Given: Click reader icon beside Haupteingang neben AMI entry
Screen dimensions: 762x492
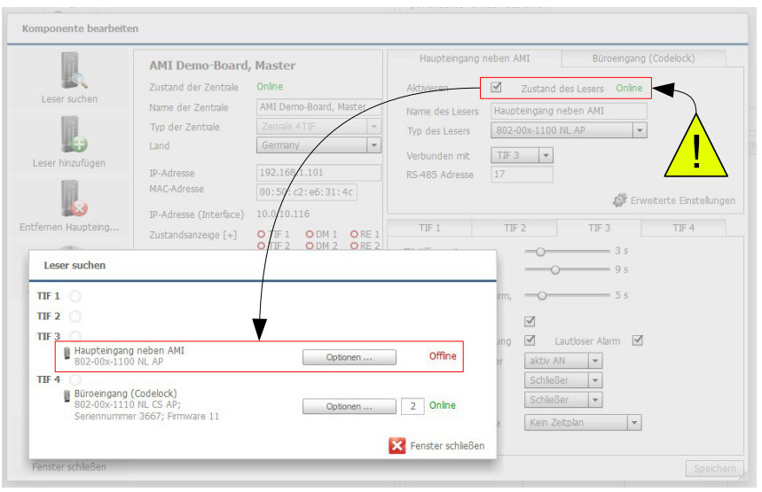Looking at the screenshot, I should coord(67,352).
